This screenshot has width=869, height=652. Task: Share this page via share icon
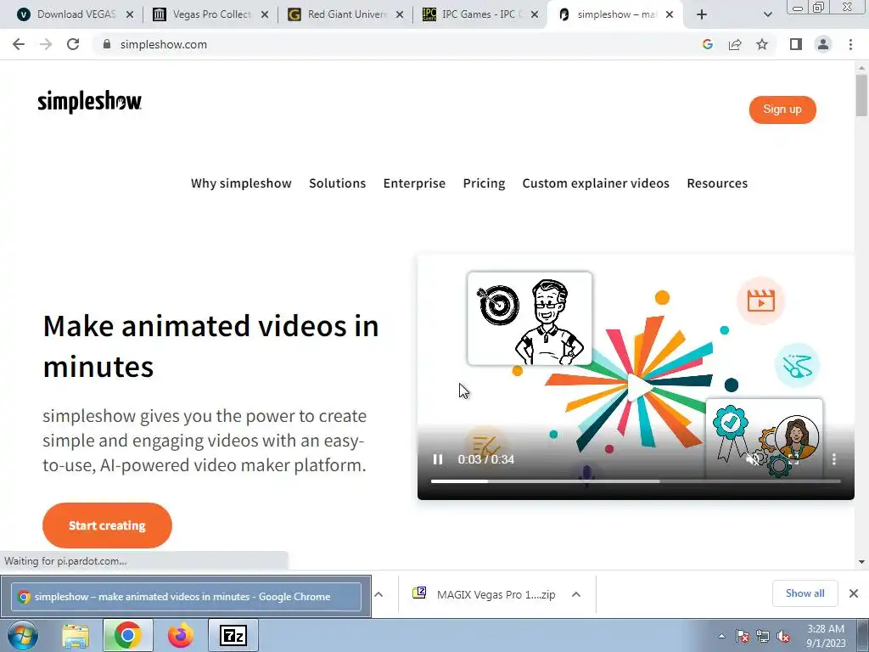(x=735, y=44)
